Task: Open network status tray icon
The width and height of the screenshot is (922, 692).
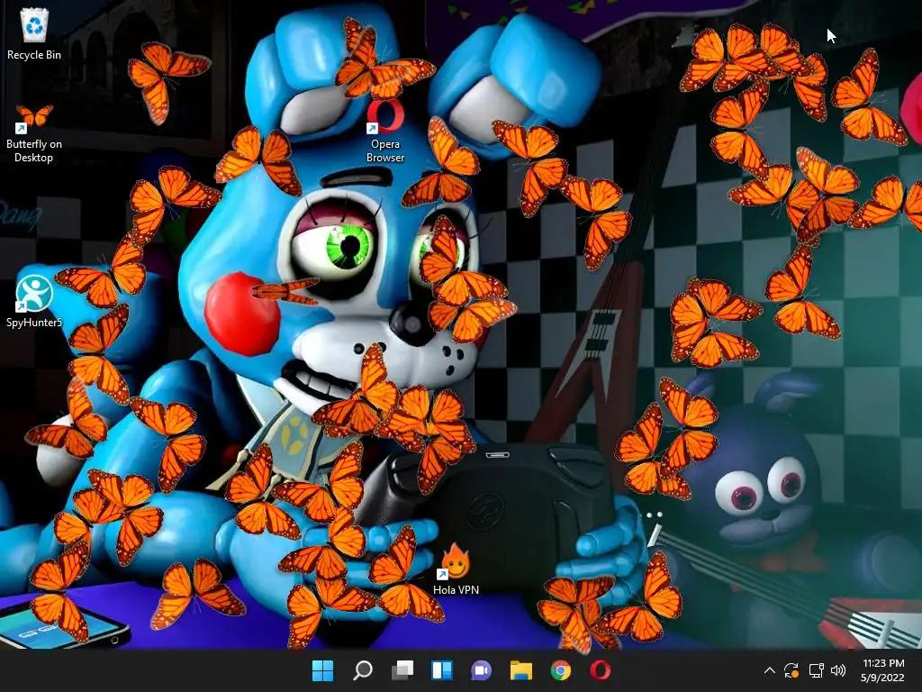Action: coord(816,670)
